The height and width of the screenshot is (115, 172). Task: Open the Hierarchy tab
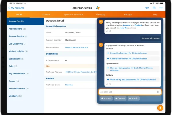click(101, 14)
